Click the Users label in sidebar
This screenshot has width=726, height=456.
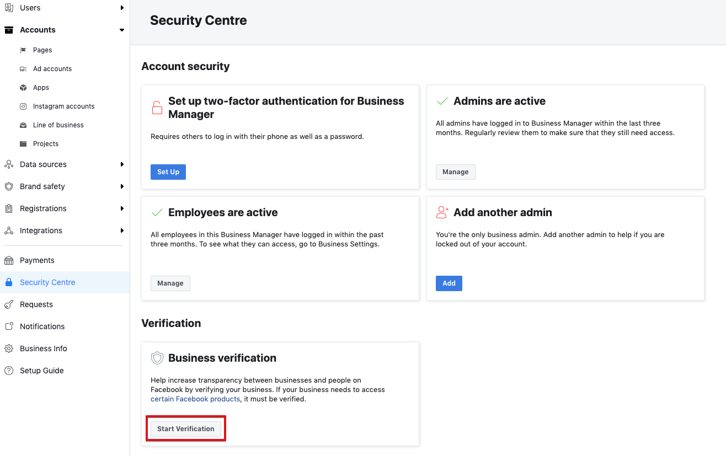(30, 8)
